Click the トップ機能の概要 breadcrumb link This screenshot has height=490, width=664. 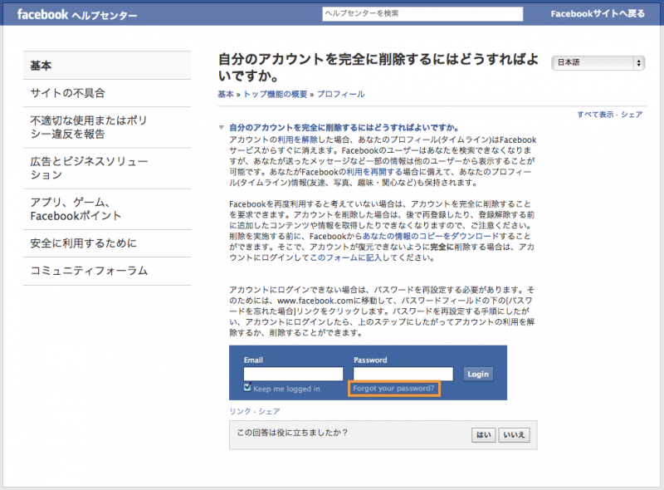point(276,94)
